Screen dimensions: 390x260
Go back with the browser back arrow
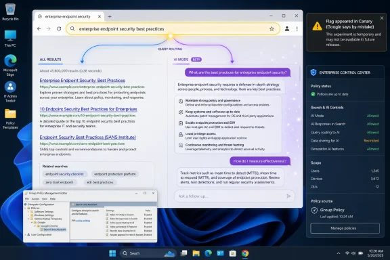click(39, 29)
